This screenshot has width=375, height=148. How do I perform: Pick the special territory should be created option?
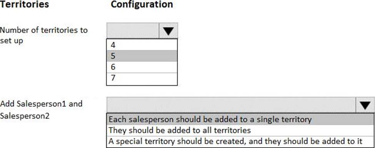[x=240, y=141]
